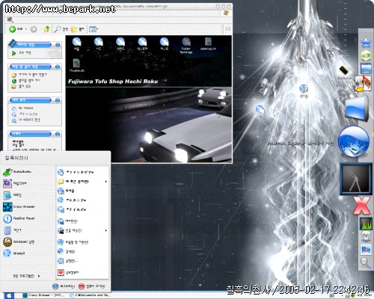Toggle the Folders pane toolbar button
This screenshot has width=374, height=299.
[x=78, y=29]
